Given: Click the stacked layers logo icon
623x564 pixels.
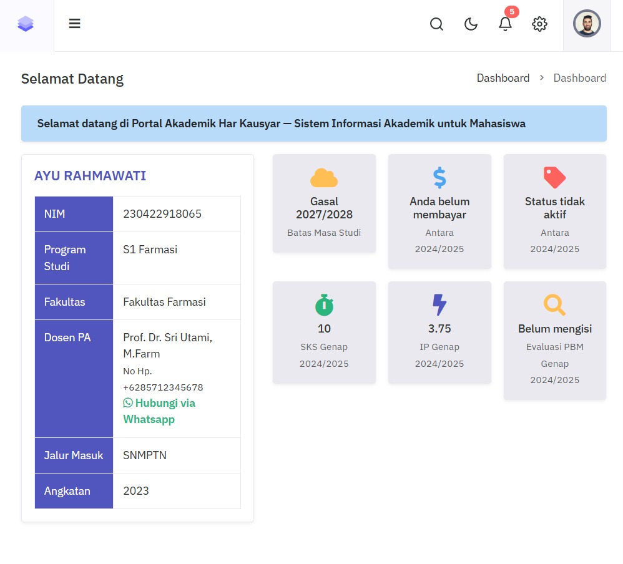Looking at the screenshot, I should pyautogui.click(x=26, y=24).
